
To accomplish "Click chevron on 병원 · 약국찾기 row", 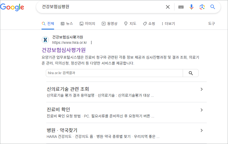I will tap(202, 130).
